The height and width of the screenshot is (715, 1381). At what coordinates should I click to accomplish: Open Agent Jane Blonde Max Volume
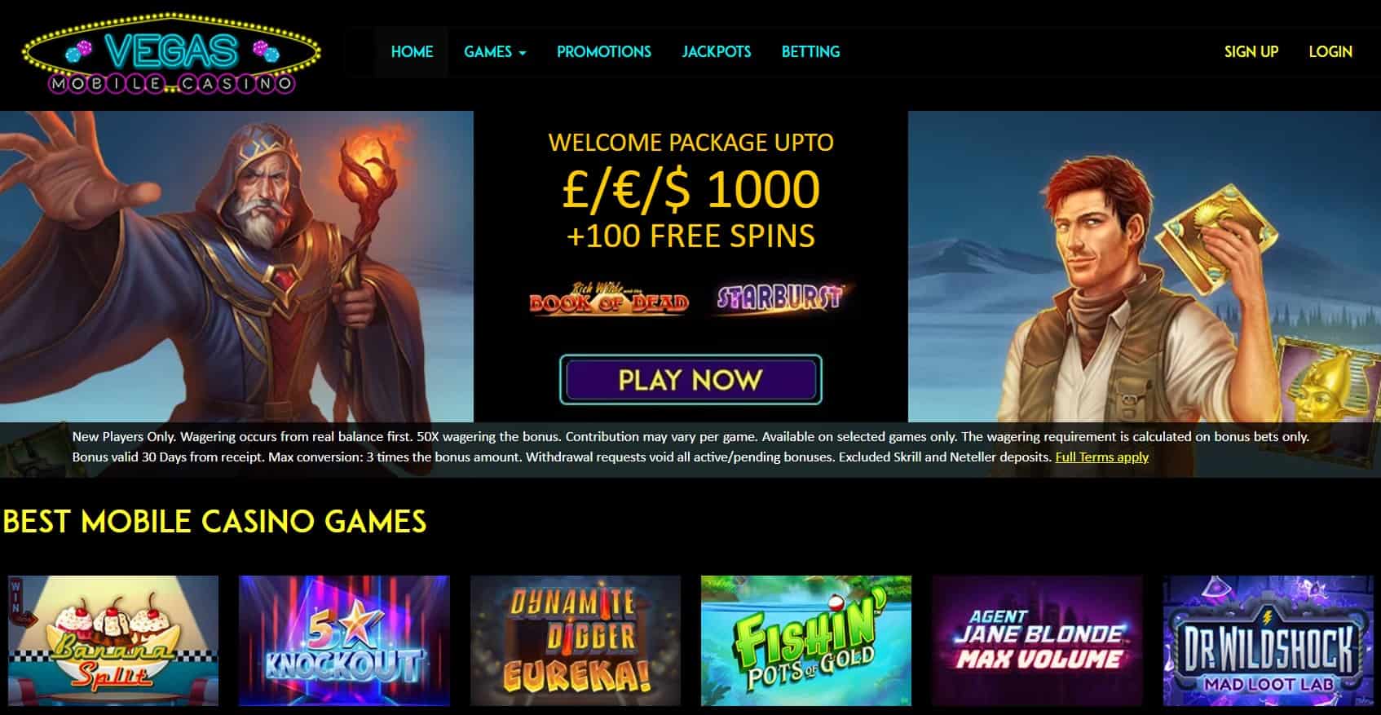(x=1038, y=641)
